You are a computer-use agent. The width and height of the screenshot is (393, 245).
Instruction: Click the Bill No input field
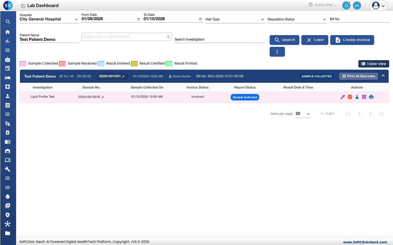(359, 19)
